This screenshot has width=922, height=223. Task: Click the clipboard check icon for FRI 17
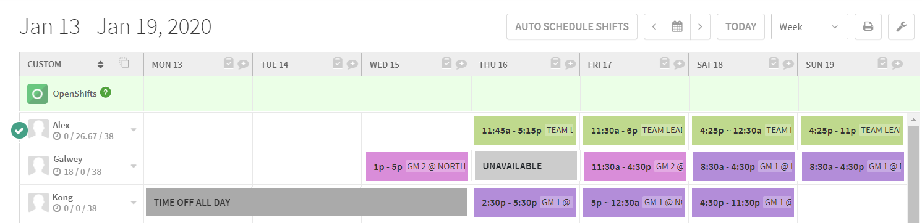(664, 63)
